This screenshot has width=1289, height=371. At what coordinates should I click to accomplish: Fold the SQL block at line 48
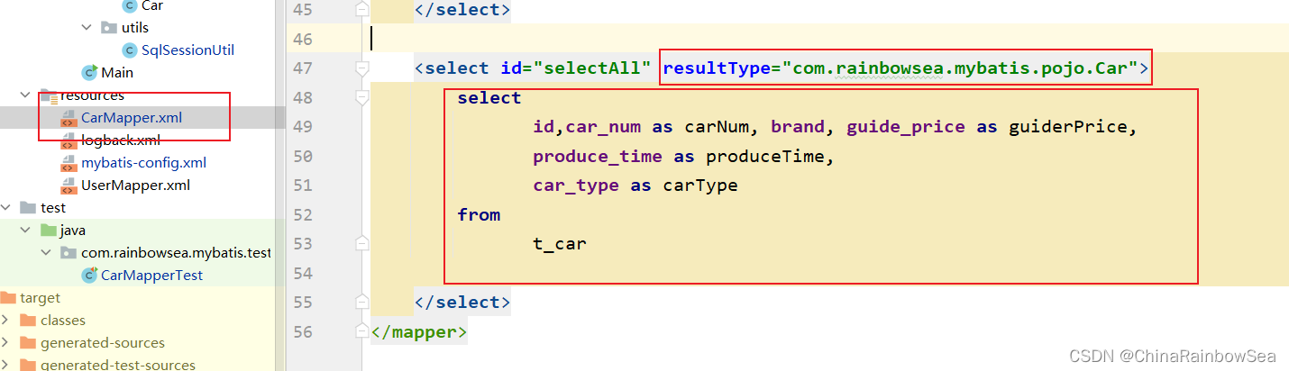[362, 97]
